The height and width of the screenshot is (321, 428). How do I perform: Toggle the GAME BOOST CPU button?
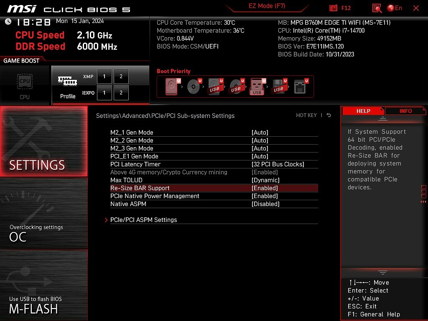(x=25, y=85)
